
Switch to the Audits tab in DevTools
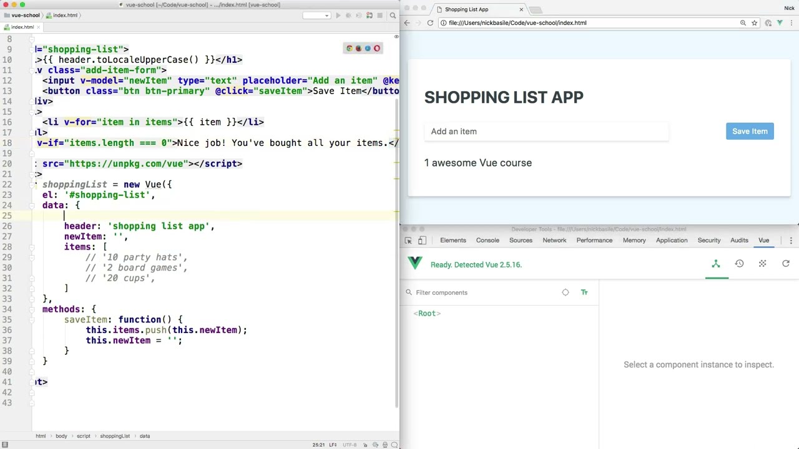click(739, 240)
